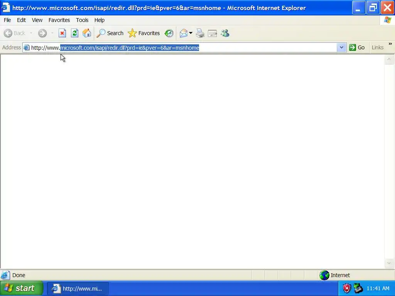Screen dimensions: 395x296
Task: Expand the Links toolbar chevron
Action: point(390,44)
